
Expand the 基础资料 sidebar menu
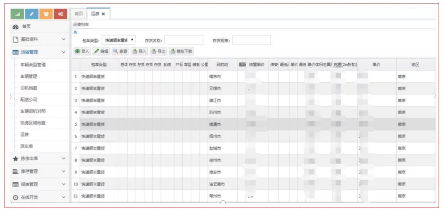coord(39,39)
